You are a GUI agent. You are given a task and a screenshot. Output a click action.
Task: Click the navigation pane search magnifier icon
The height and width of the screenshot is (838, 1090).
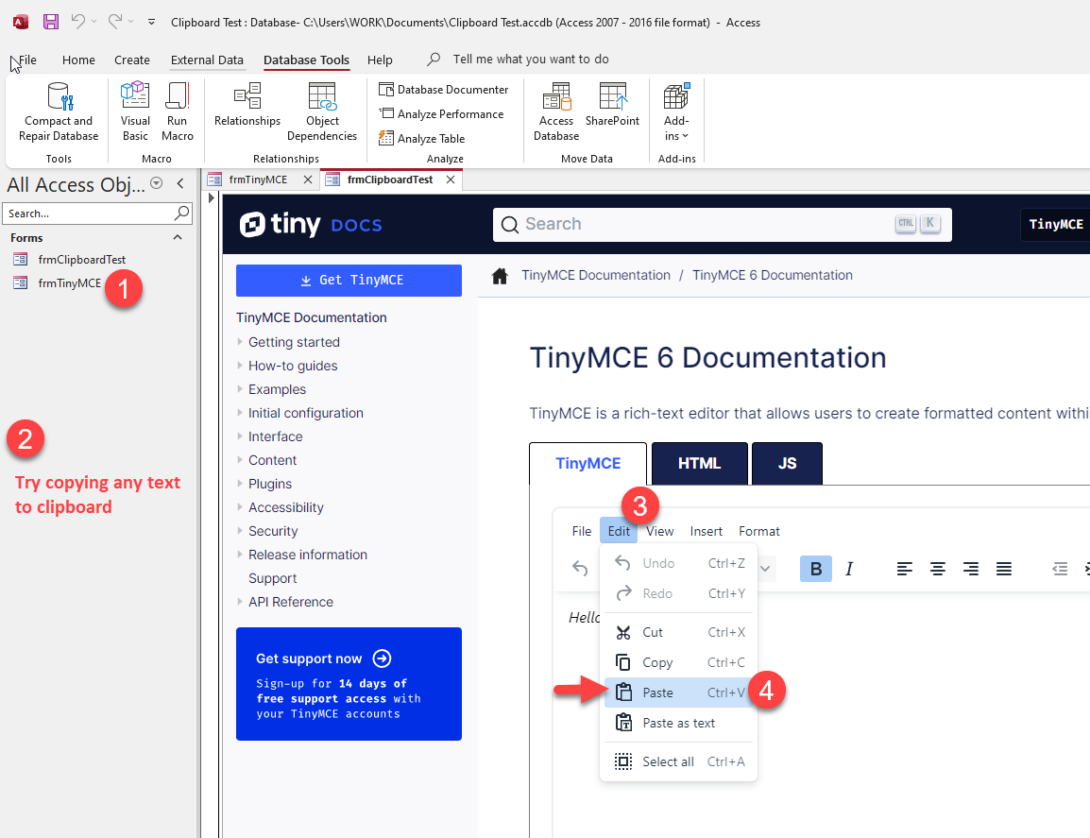tap(181, 213)
